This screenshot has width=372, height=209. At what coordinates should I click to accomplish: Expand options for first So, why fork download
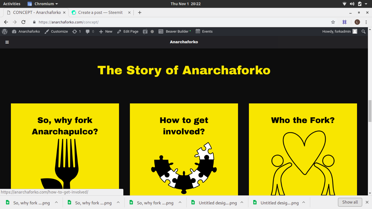point(56,202)
